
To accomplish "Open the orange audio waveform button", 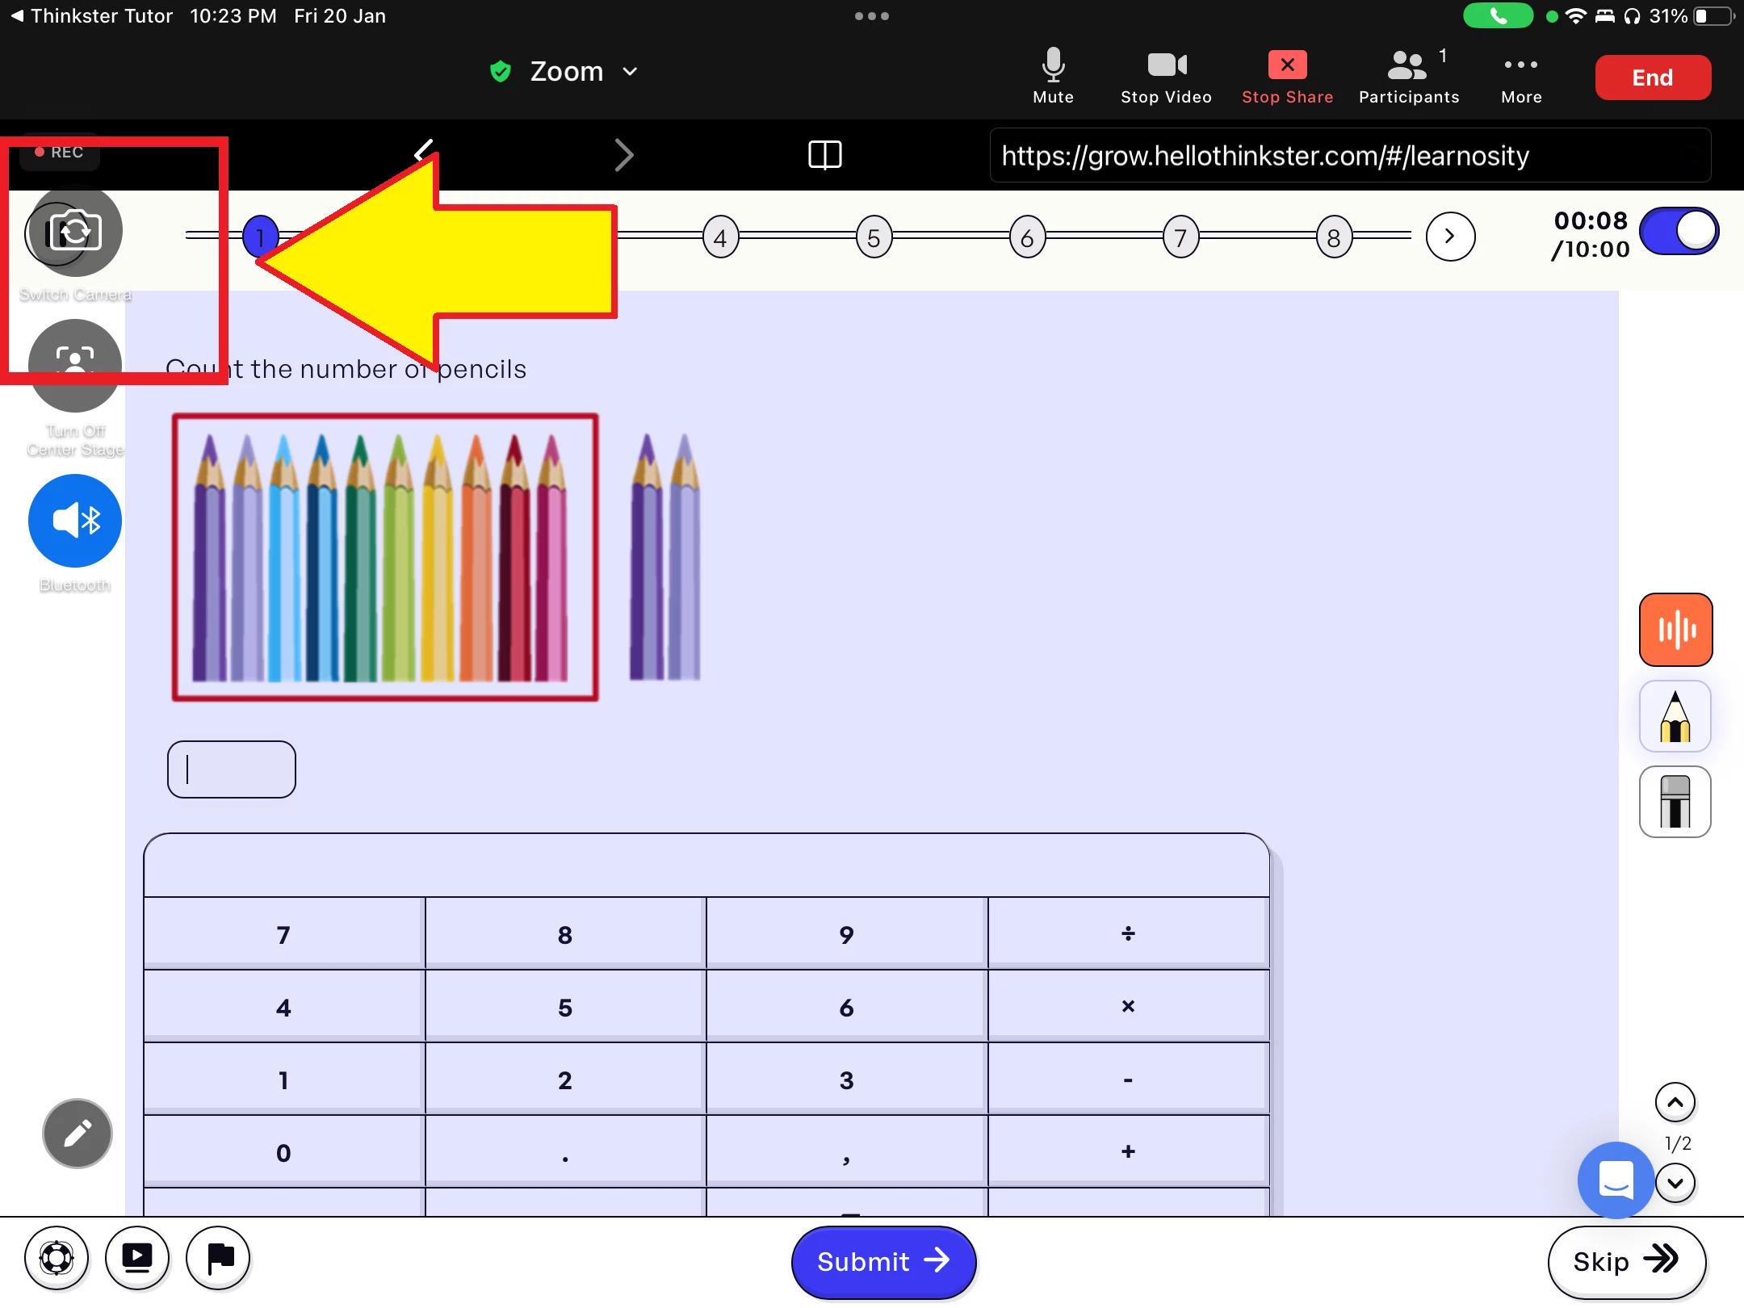I will click(x=1675, y=630).
